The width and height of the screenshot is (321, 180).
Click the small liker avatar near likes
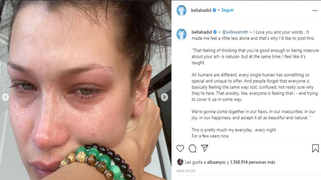tap(180, 162)
